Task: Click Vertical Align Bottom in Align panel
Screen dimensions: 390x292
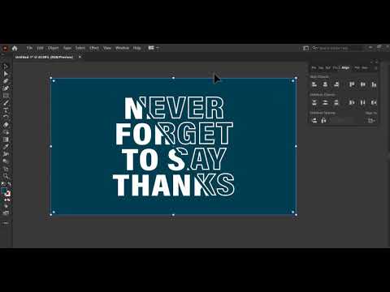Action: click(x=374, y=84)
